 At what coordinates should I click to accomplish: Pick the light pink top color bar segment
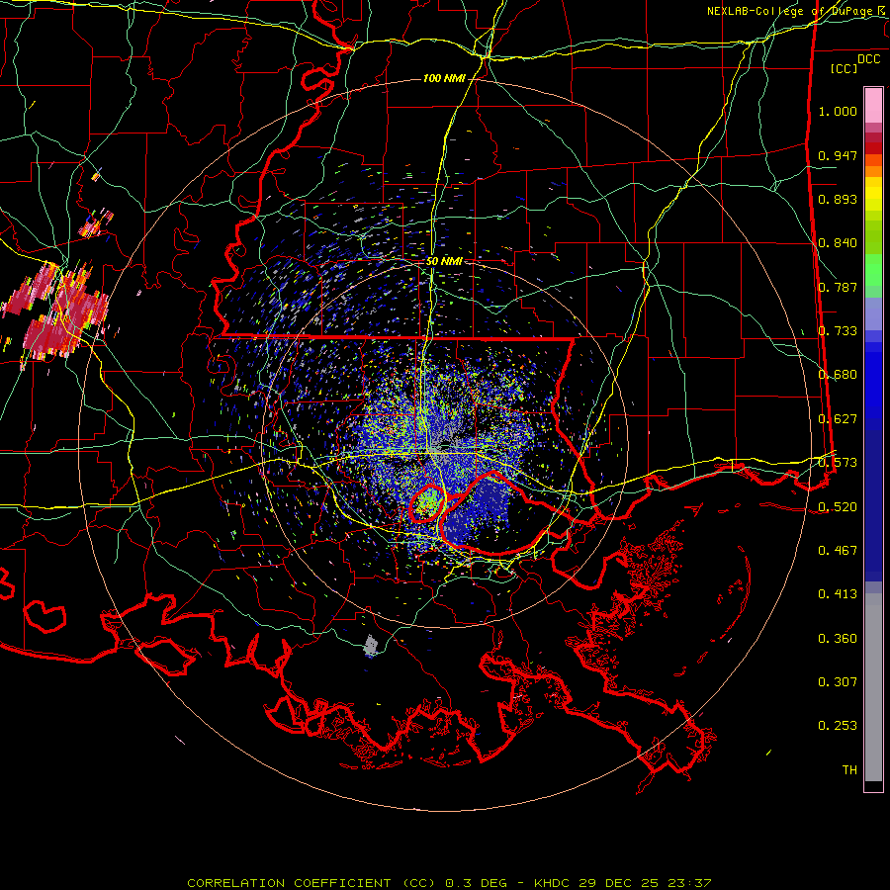(x=873, y=105)
